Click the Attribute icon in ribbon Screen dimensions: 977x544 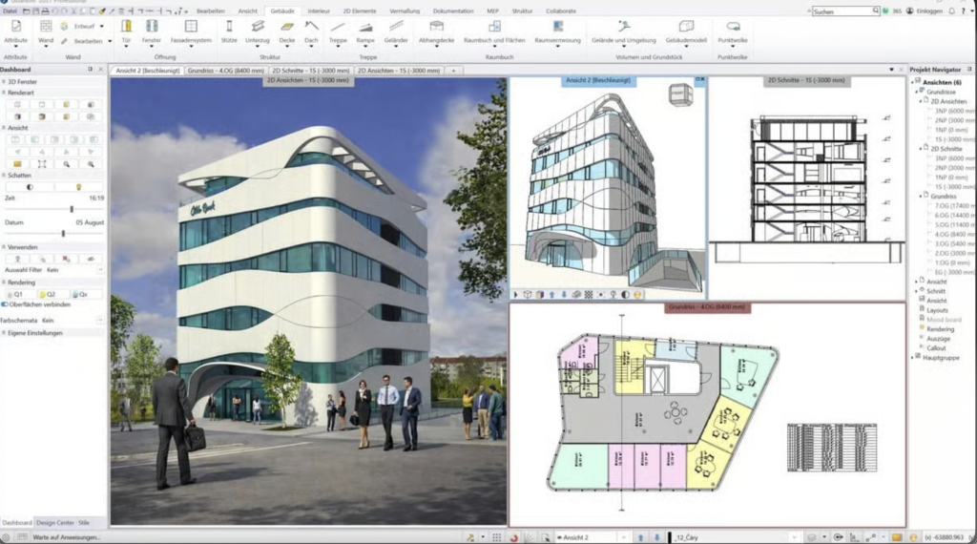click(x=15, y=27)
